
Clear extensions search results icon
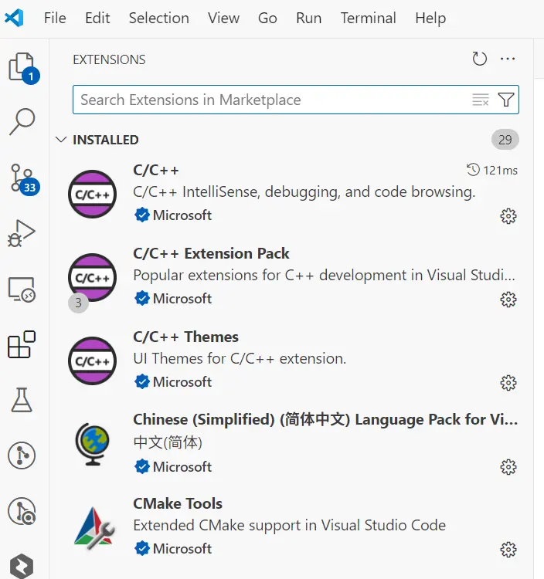click(481, 100)
